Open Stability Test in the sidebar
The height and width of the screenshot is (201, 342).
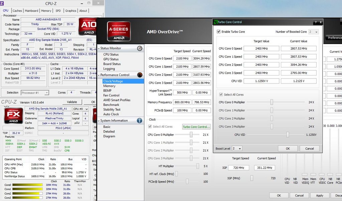[112, 110]
